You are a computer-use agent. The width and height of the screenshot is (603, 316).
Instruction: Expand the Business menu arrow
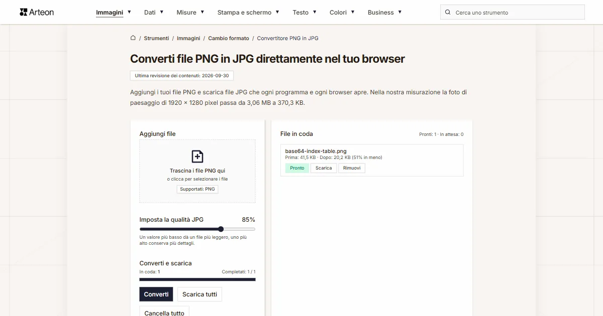point(400,12)
